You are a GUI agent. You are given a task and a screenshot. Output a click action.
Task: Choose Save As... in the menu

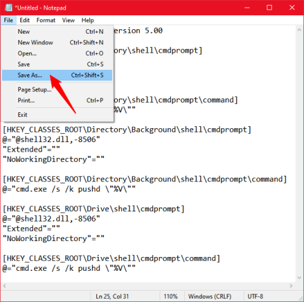57,75
